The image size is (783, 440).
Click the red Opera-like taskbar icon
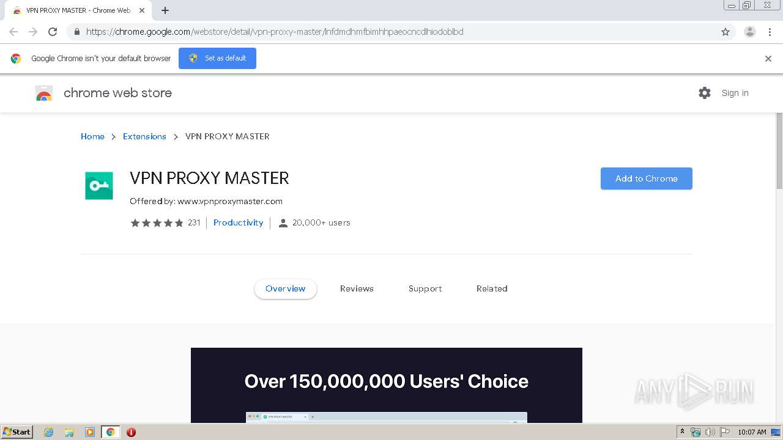tap(131, 432)
